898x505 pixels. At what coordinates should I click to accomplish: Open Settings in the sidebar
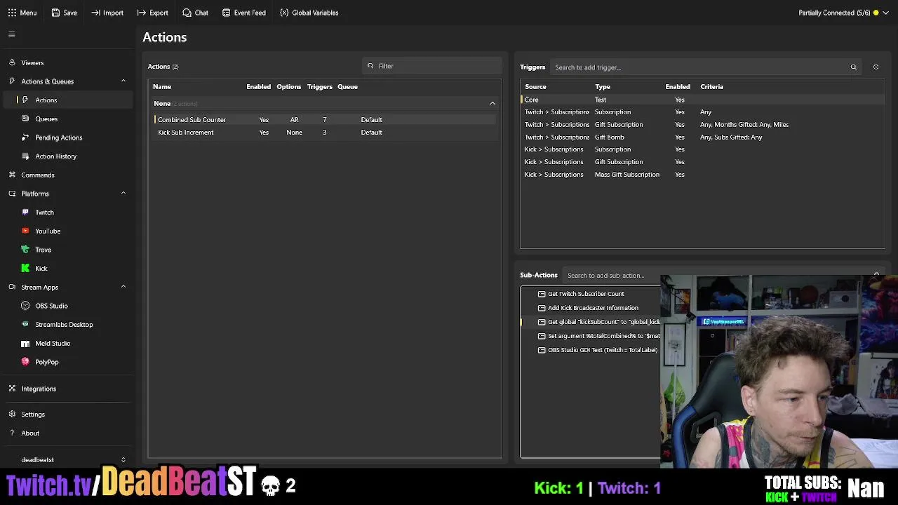[33, 415]
